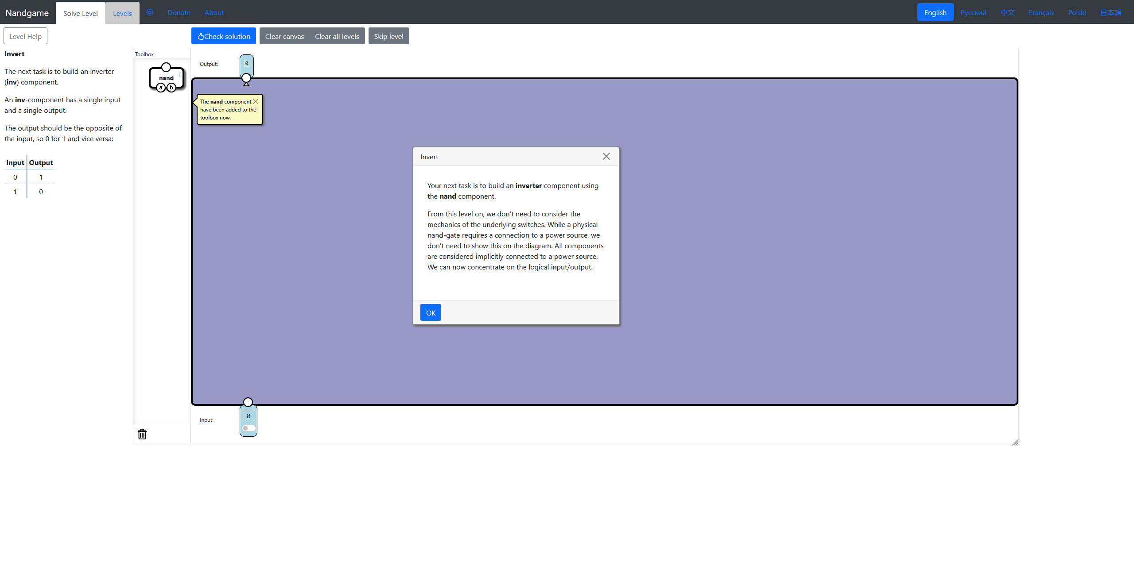This screenshot has height=569, width=1134.
Task: Open Level Help
Action: click(25, 36)
